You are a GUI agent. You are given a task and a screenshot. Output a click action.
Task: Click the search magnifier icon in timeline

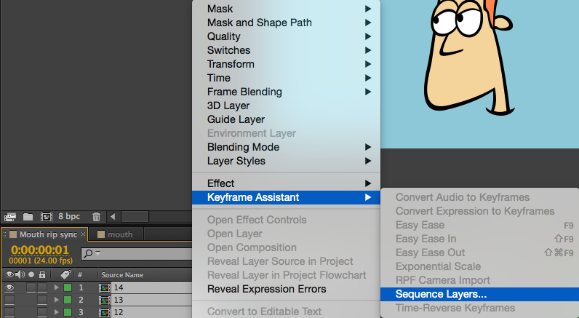(x=88, y=254)
